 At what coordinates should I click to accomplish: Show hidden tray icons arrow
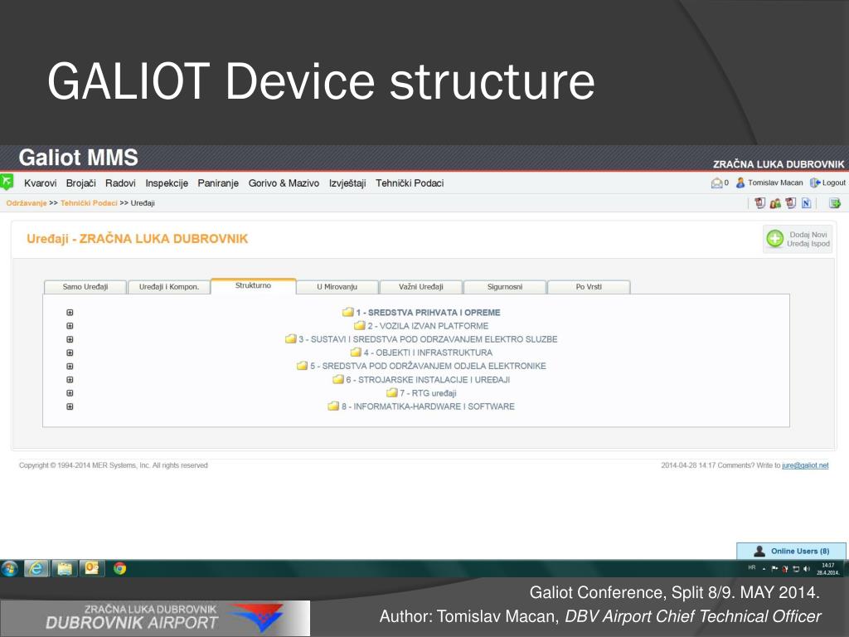[x=764, y=569]
